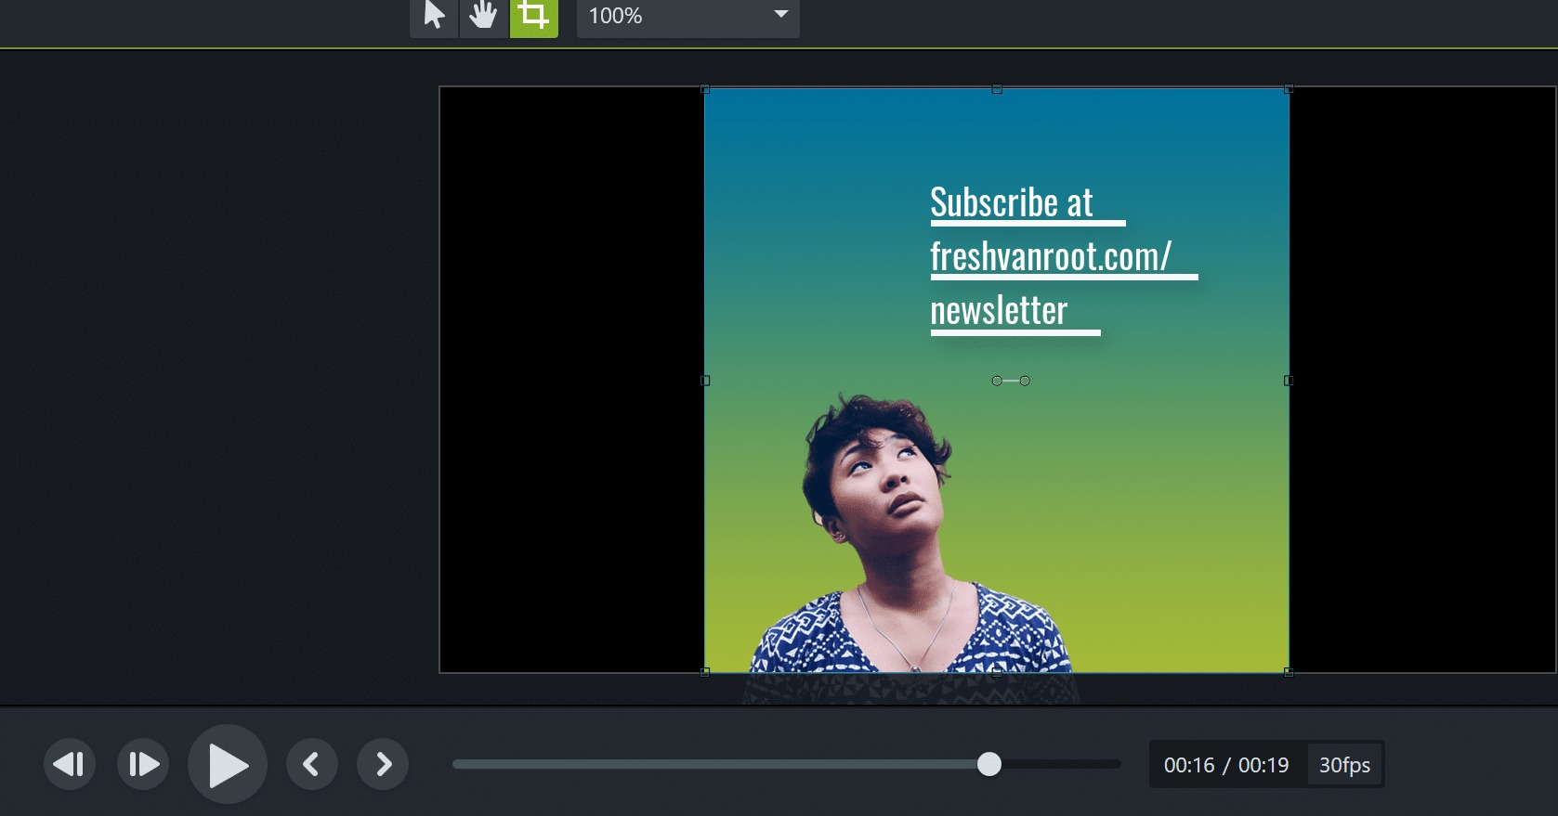Image resolution: width=1558 pixels, height=816 pixels.
Task: Click the top-center crop edge handle
Action: pyautogui.click(x=997, y=89)
